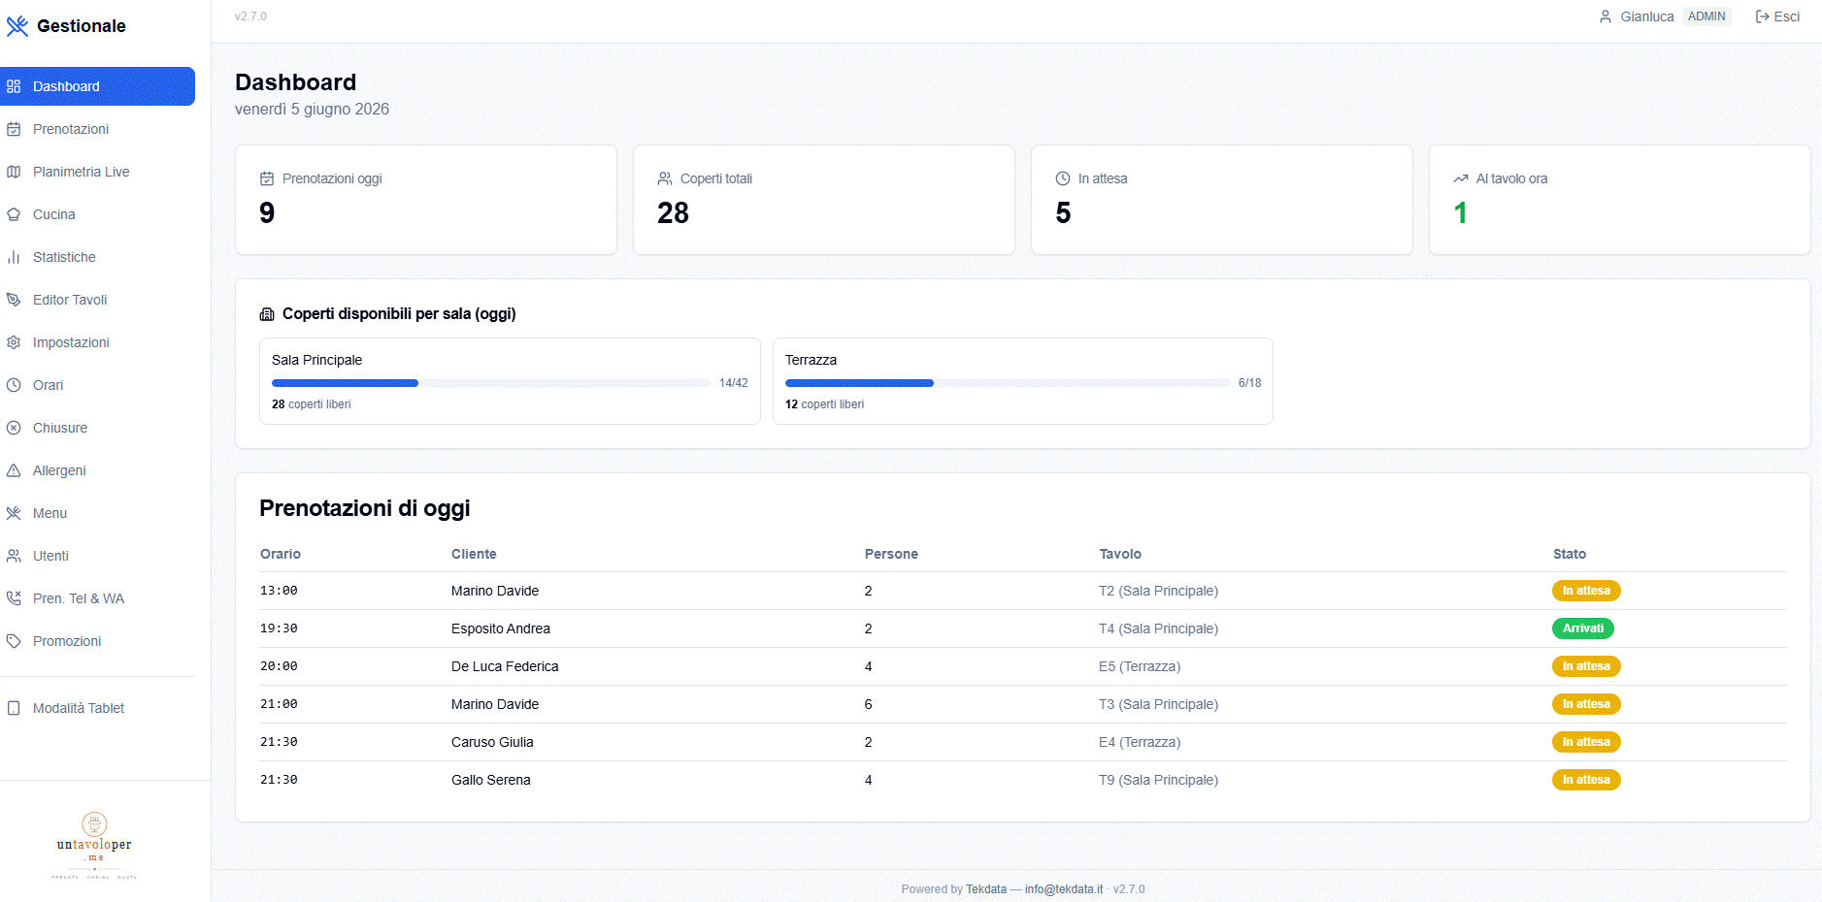The image size is (1822, 902).
Task: Click the Stato column header
Action: point(1570,554)
